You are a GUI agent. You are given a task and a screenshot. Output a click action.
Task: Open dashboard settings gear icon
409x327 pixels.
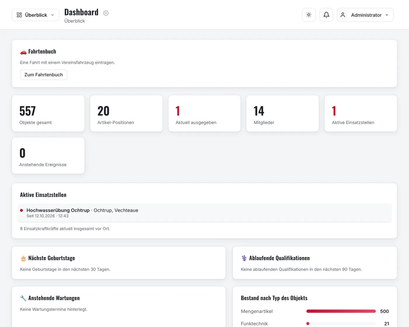pos(106,13)
